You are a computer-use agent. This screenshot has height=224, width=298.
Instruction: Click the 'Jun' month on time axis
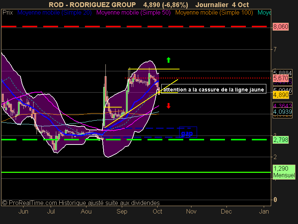pyautogui.click(x=23, y=211)
